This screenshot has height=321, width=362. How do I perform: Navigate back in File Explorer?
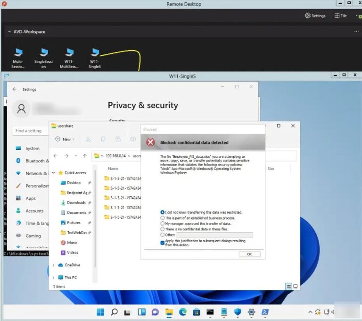pos(56,156)
